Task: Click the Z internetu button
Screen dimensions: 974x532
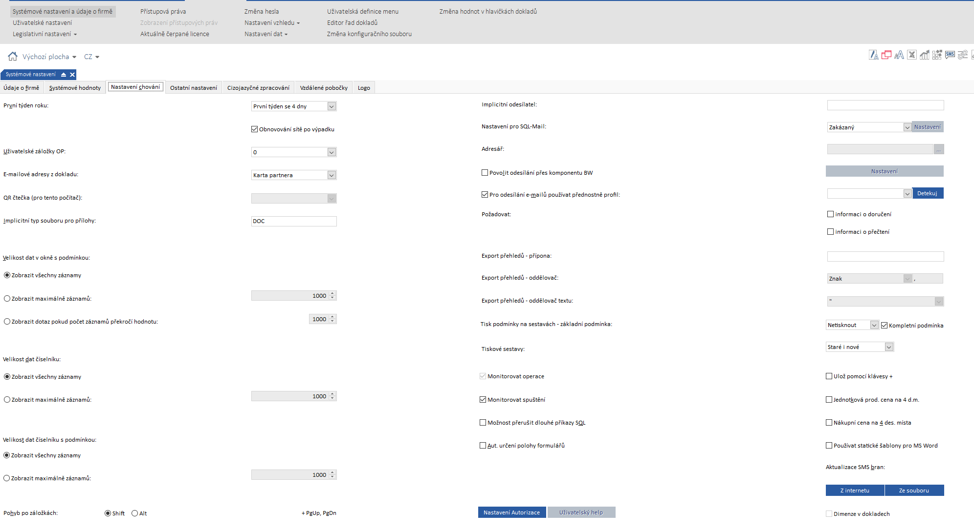Action: tap(854, 491)
